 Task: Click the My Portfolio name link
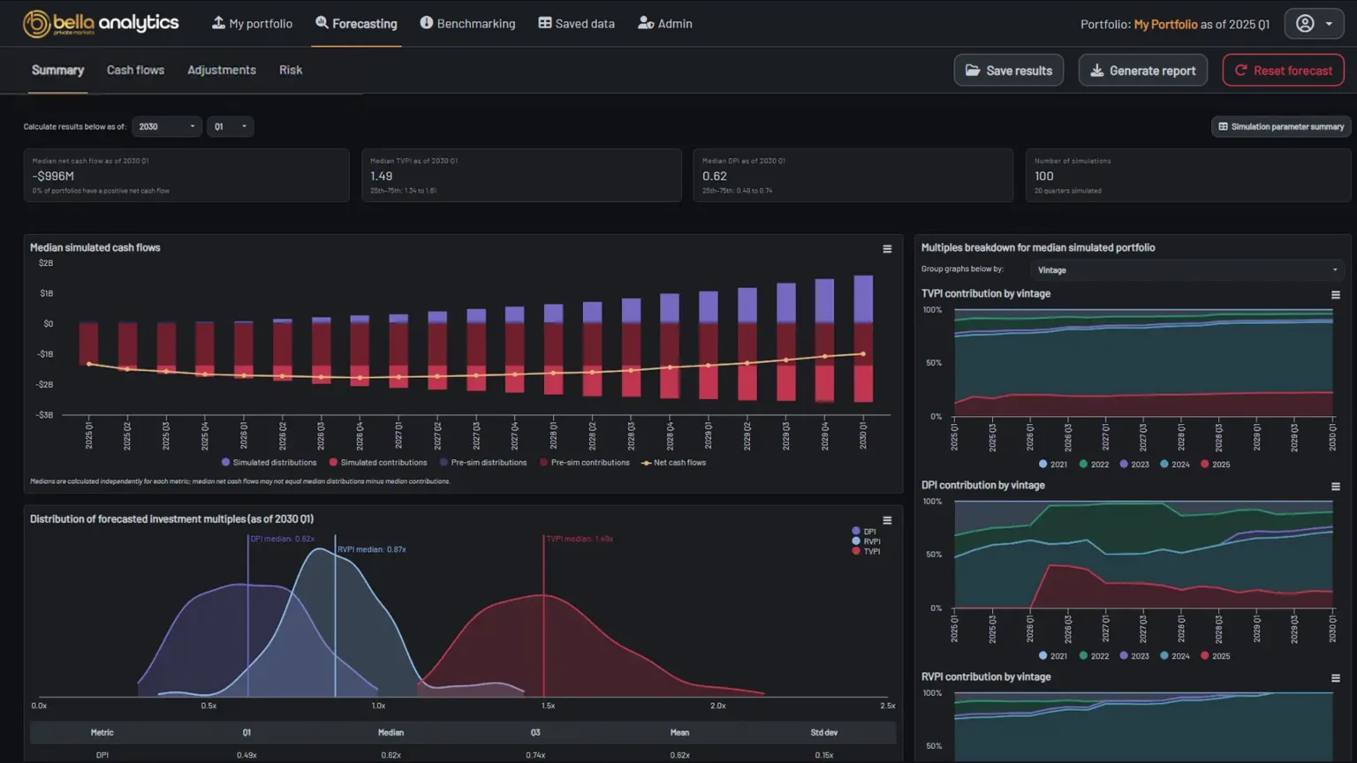(x=1165, y=24)
